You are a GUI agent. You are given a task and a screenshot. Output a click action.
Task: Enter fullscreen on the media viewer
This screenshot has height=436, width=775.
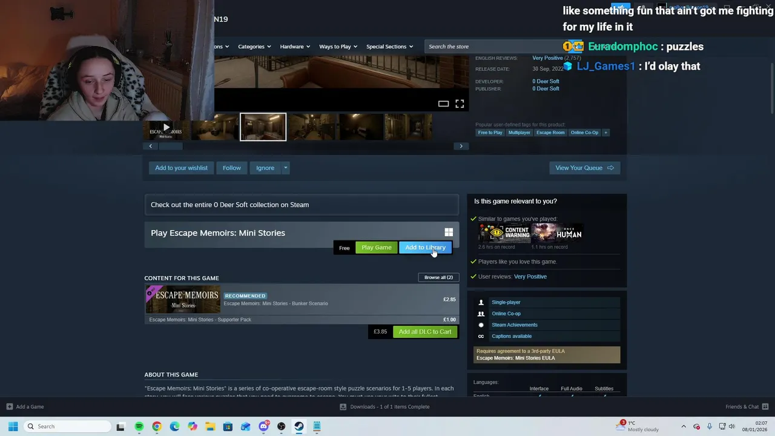point(460,104)
